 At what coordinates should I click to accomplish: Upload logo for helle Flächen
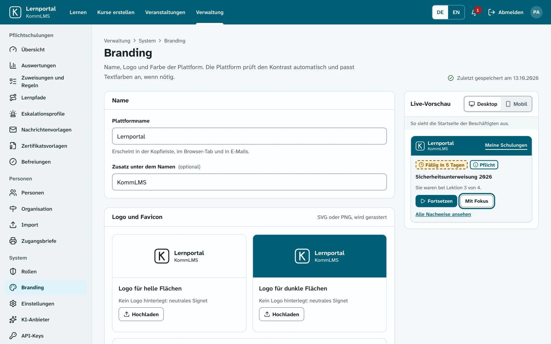click(141, 314)
